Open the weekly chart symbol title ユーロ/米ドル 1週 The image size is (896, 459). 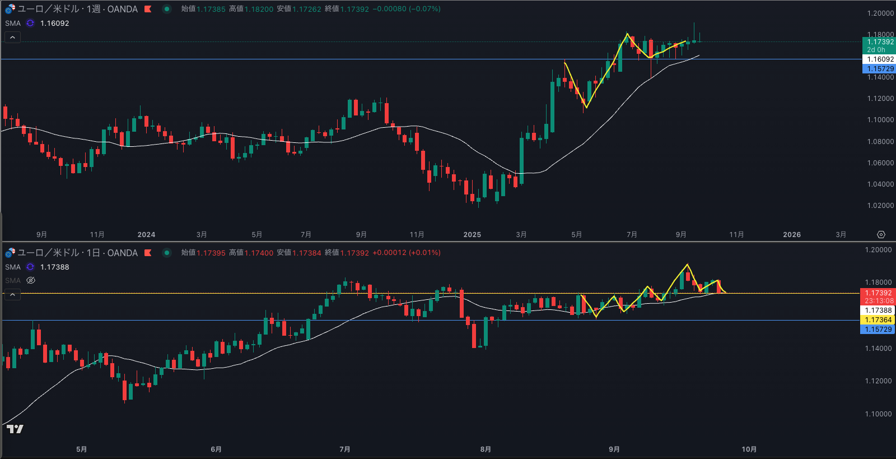tap(77, 9)
